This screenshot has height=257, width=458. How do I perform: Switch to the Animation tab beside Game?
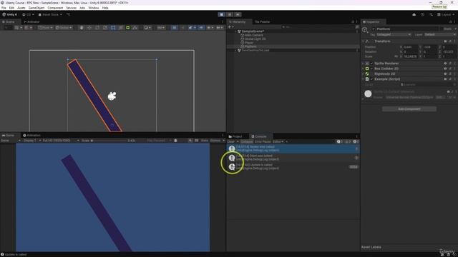coord(31,136)
